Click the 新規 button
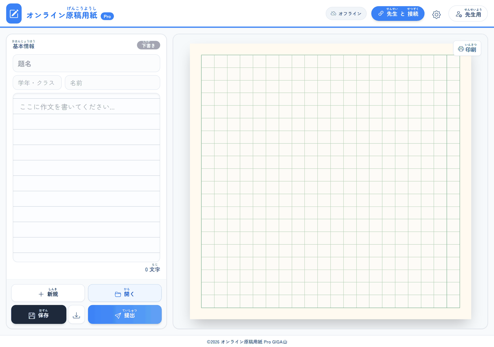 point(48,293)
